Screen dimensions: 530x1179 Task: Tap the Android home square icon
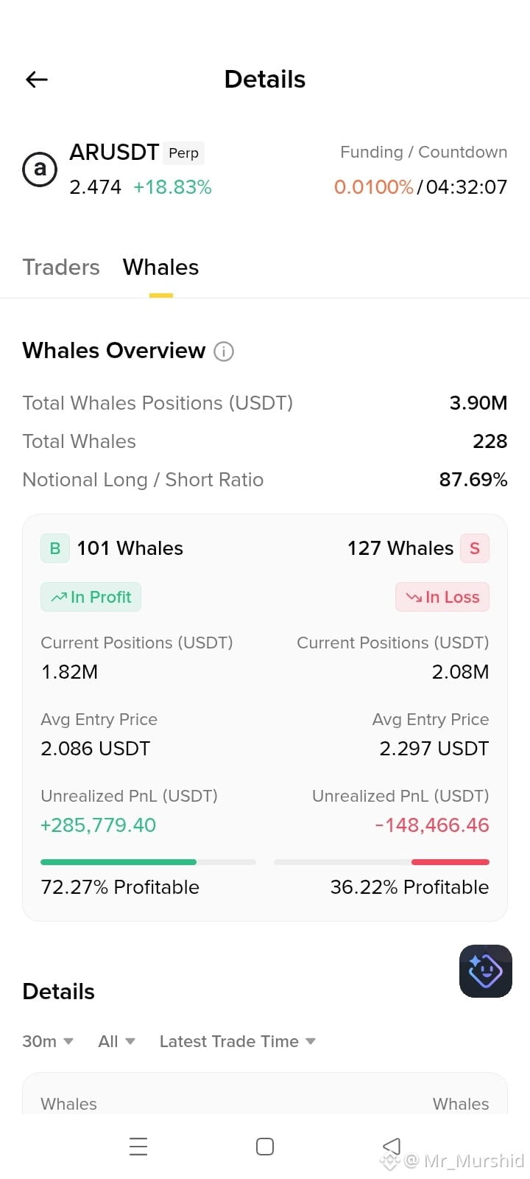click(x=265, y=1147)
